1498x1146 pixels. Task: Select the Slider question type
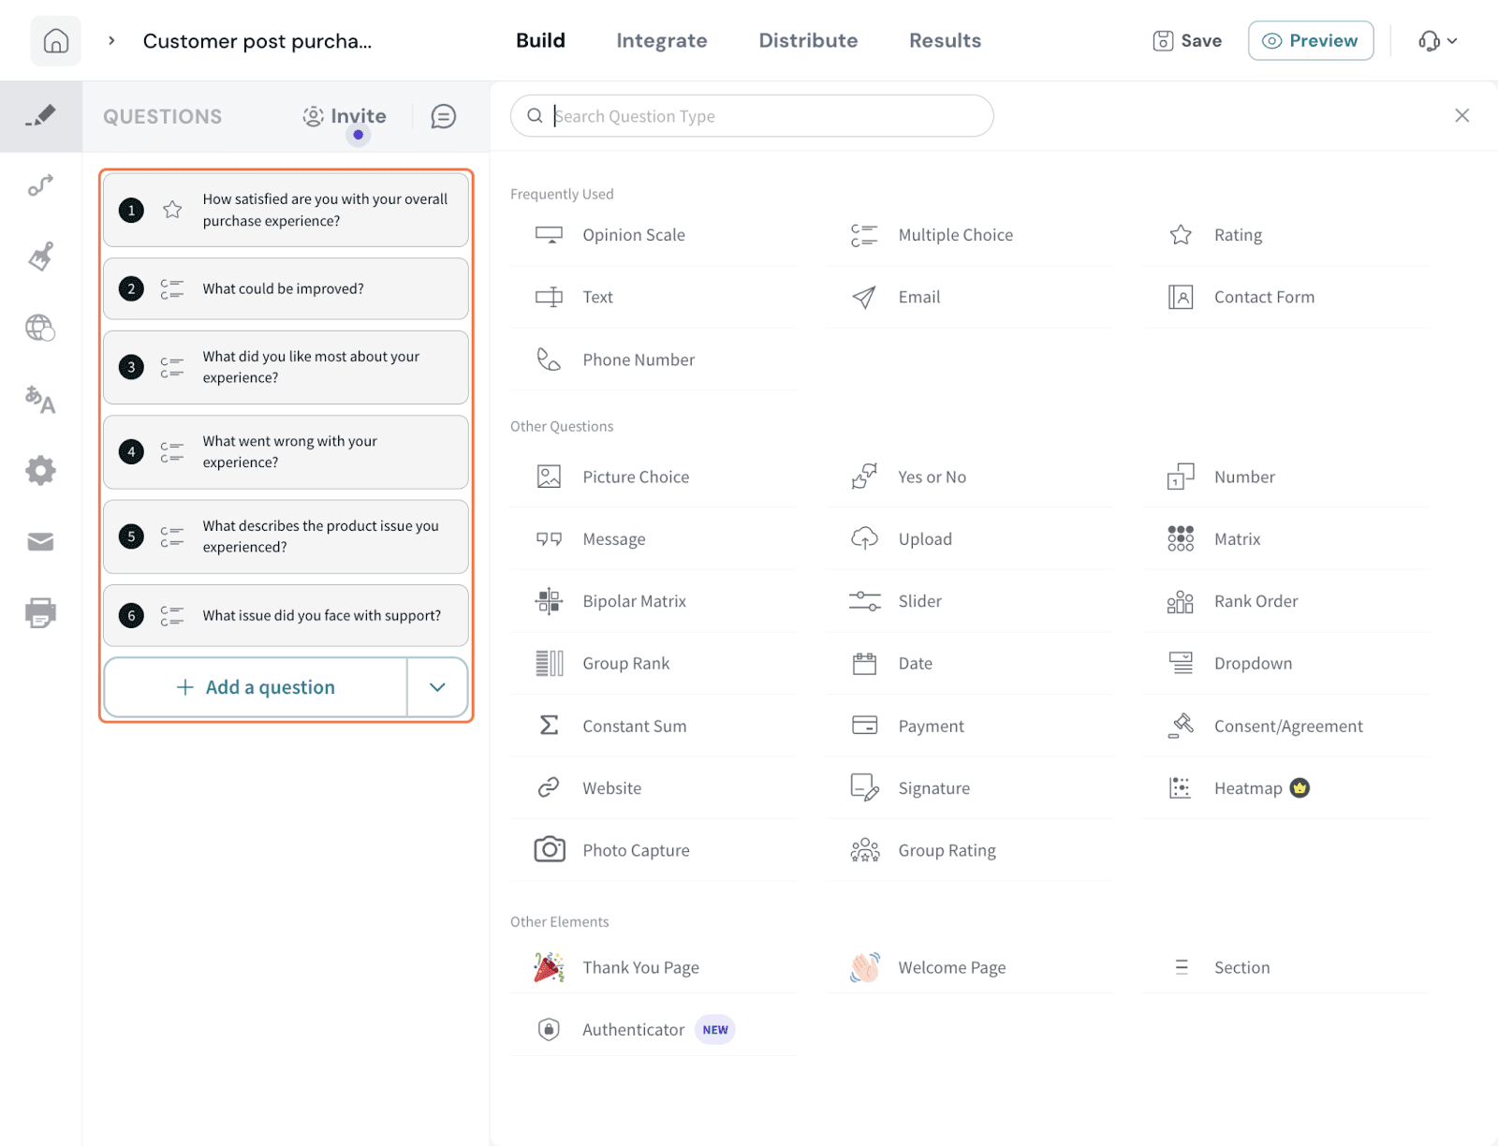point(919,601)
